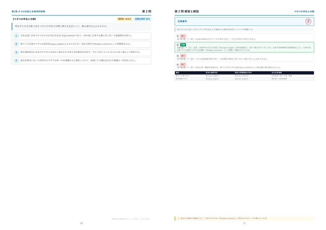
Task: Click the 第 2 問 解答と解説 heading
Action: (x=187, y=11)
